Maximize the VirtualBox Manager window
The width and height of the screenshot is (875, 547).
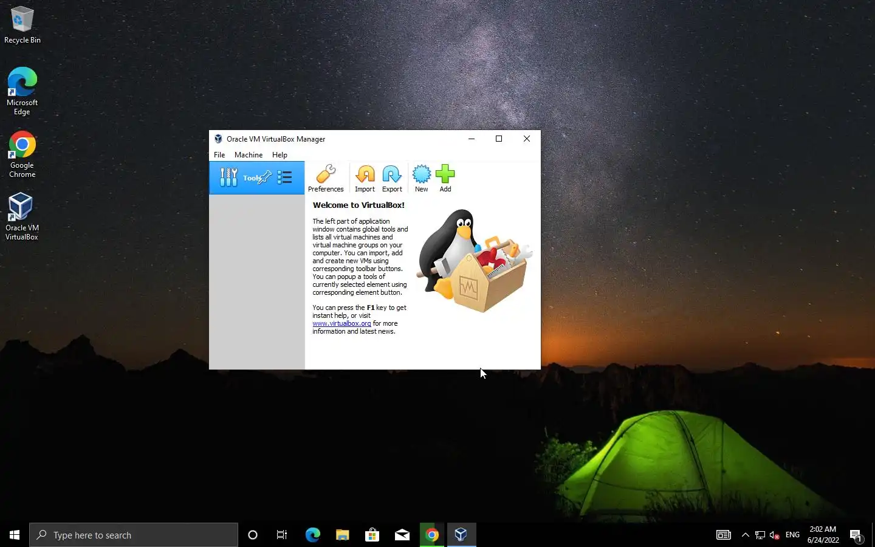499,139
